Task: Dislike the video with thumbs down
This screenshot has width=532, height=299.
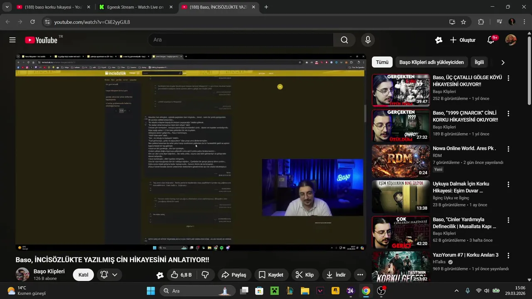Action: click(x=205, y=274)
